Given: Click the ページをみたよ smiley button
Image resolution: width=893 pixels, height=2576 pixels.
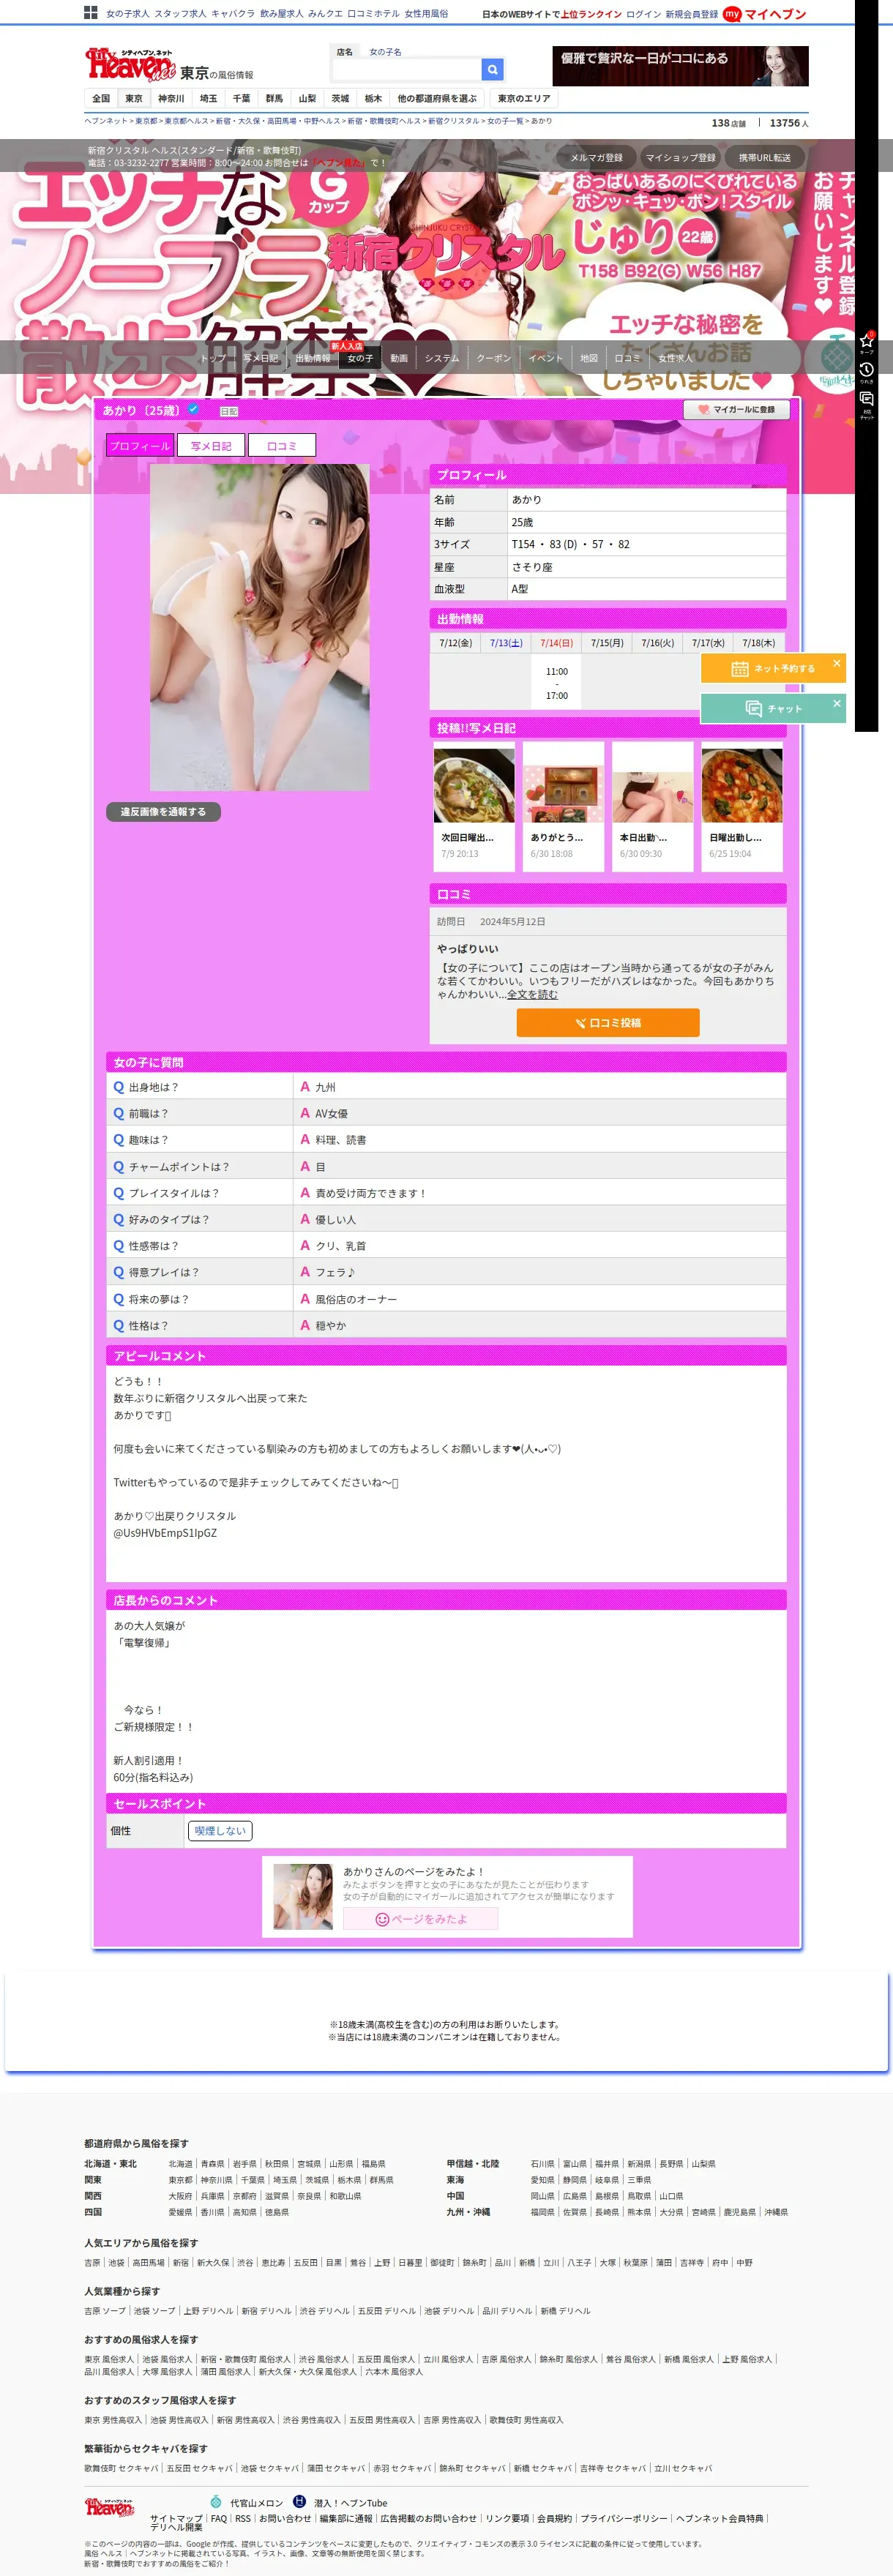Looking at the screenshot, I should pos(421,1918).
